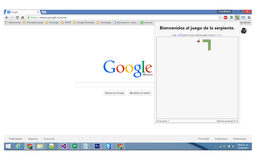Open the Google Developer bookmark folder
The image size is (255, 159).
coord(84,23)
